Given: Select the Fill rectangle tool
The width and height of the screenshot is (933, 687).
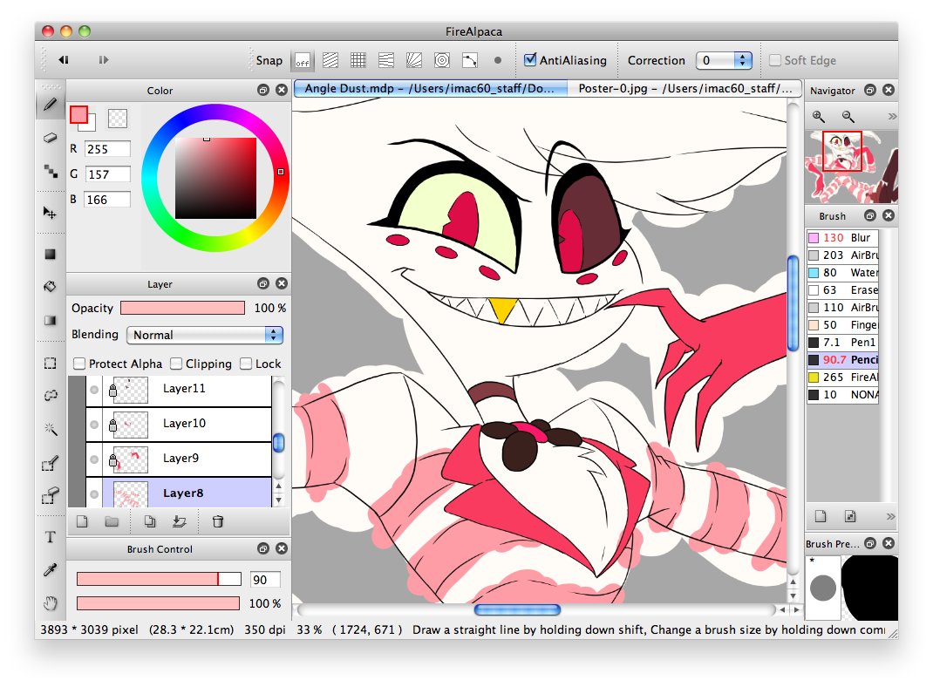Looking at the screenshot, I should [50, 254].
